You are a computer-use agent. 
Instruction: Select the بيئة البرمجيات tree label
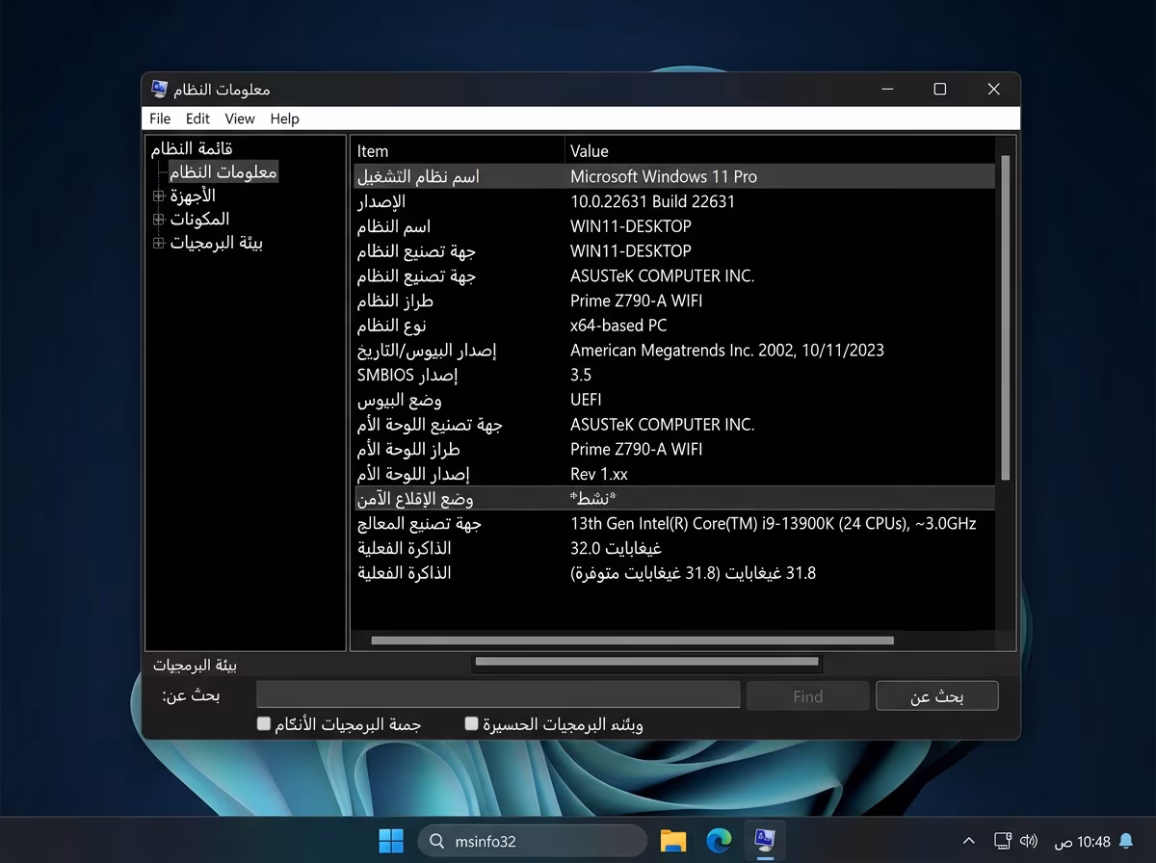(x=217, y=243)
